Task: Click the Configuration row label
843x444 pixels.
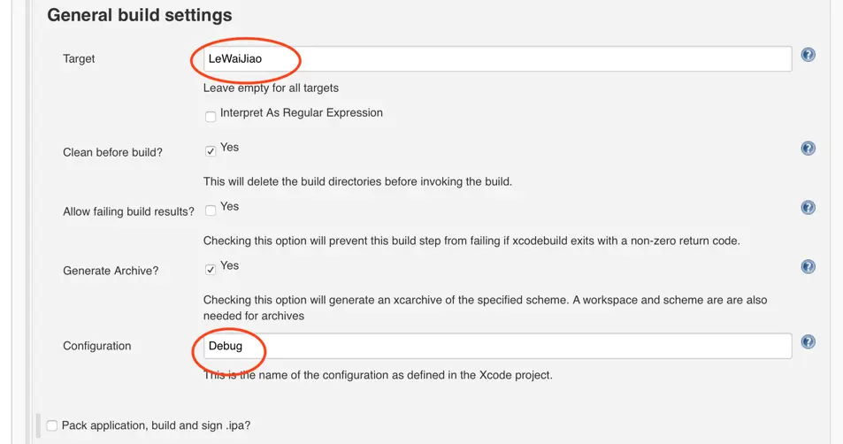Action: click(96, 346)
